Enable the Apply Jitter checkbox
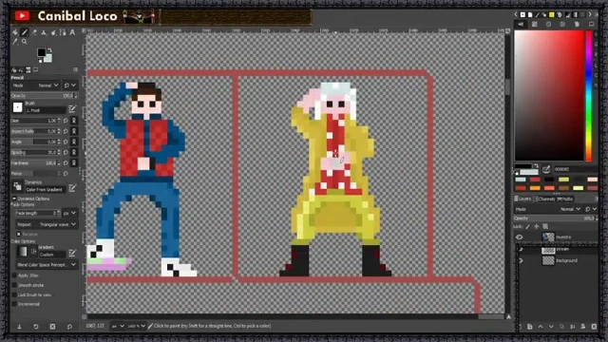The width and height of the screenshot is (608, 342). pyautogui.click(x=14, y=275)
